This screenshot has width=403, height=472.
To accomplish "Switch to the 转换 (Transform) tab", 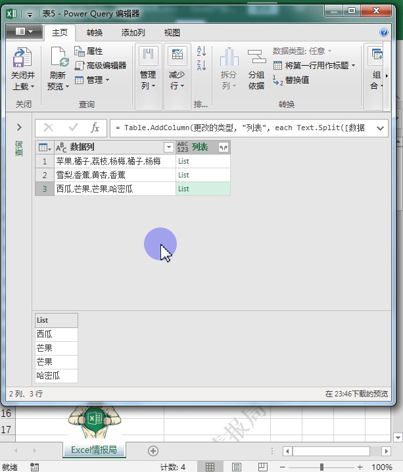I will (x=95, y=33).
